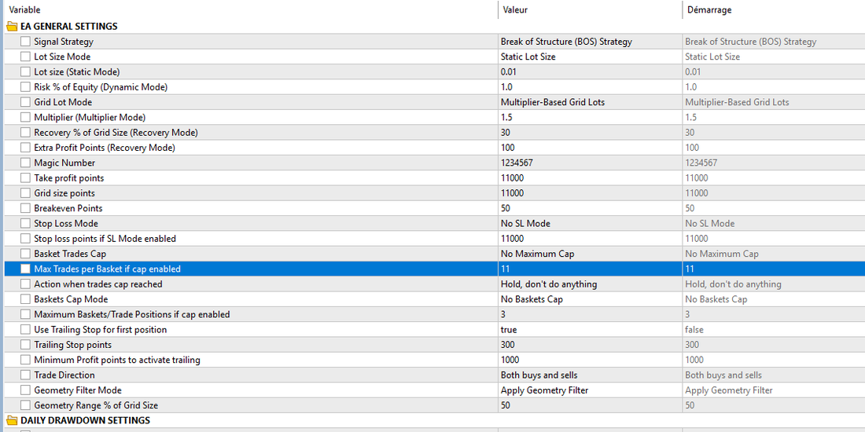Edit the Multiplier value 1.5 field
The height and width of the screenshot is (432, 865).
[590, 117]
